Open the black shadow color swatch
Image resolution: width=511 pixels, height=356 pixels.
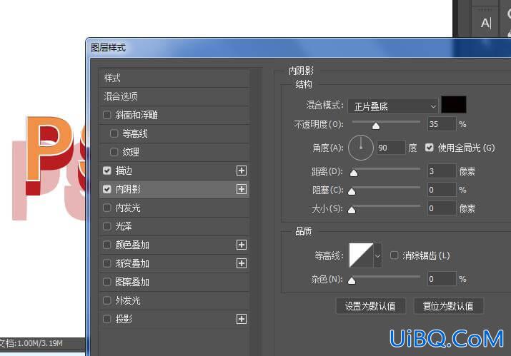pyautogui.click(x=454, y=104)
